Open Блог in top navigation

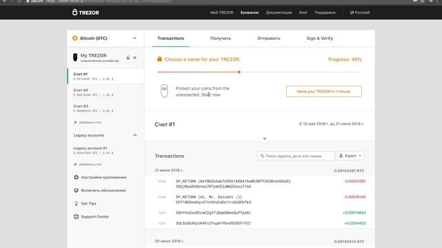[303, 12]
